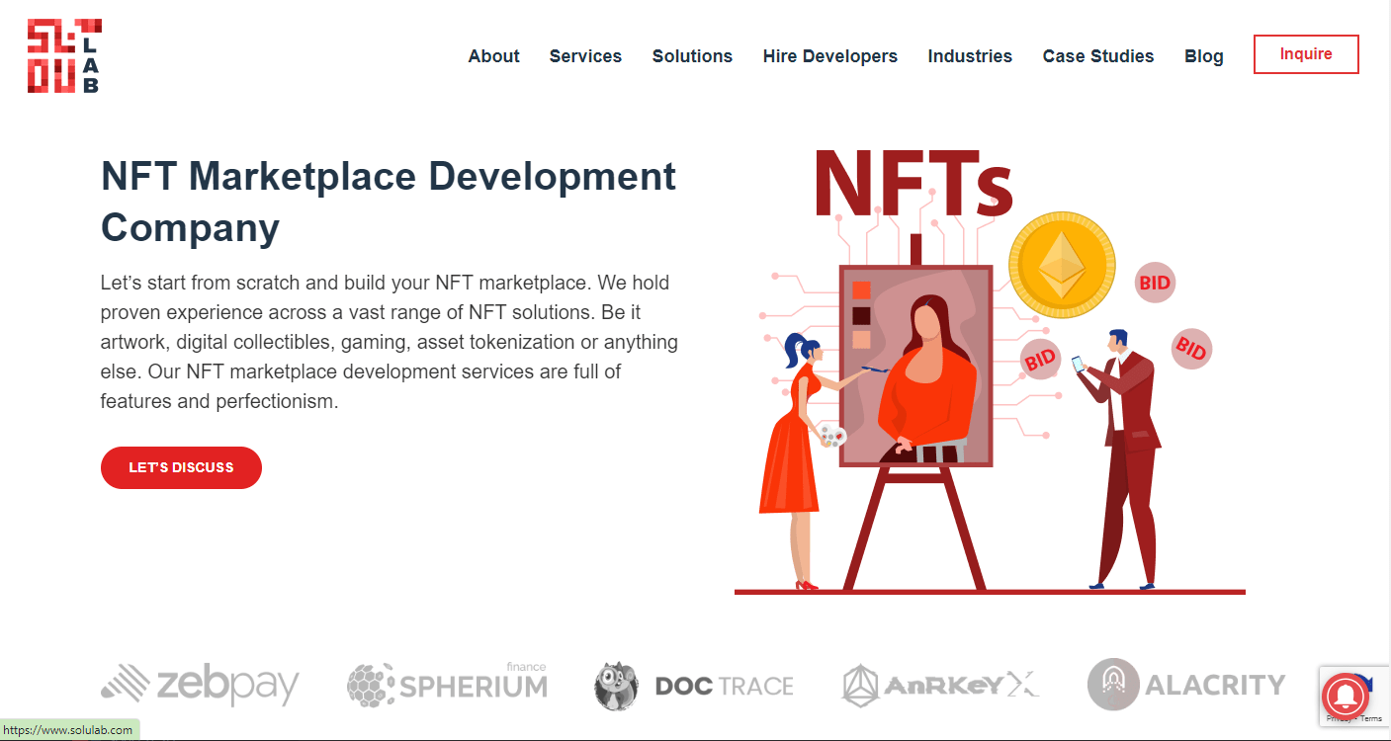Click the Inquire button
Image resolution: width=1391 pixels, height=741 pixels.
click(x=1306, y=54)
